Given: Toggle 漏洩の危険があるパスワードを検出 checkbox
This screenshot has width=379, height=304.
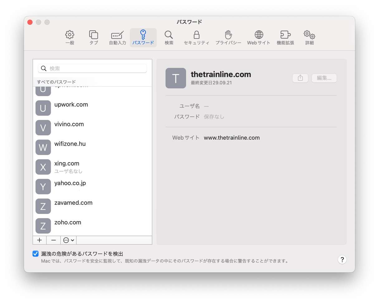Looking at the screenshot, I should [x=36, y=254].
